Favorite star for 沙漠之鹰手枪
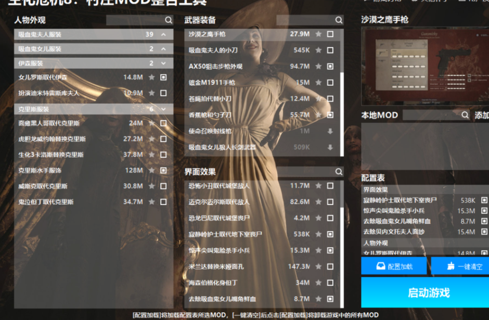489x320 pixels. point(318,34)
